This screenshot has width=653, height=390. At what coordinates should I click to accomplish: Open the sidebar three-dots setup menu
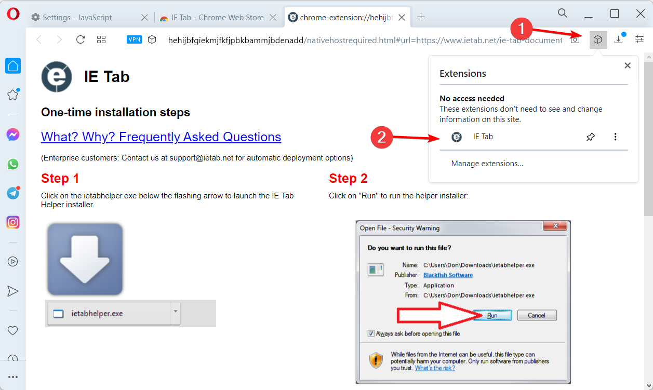[13, 377]
